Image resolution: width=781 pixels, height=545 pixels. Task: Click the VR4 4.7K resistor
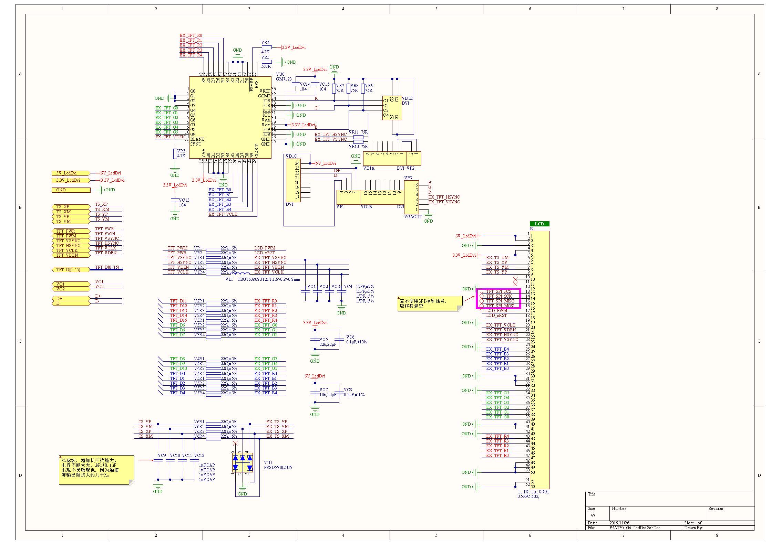pos(266,47)
